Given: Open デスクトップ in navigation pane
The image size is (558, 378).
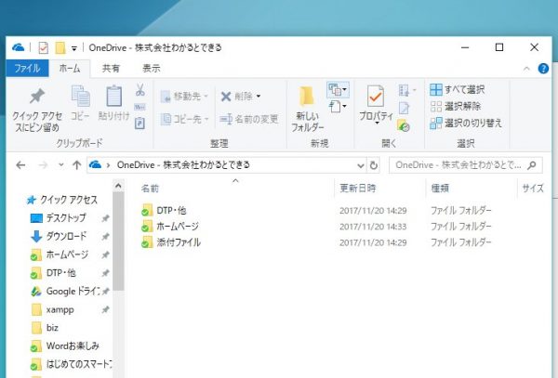Looking at the screenshot, I should 59,217.
